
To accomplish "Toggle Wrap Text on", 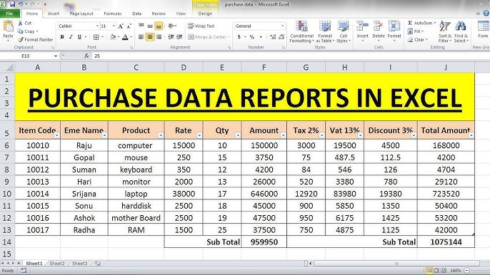I will pyautogui.click(x=201, y=26).
